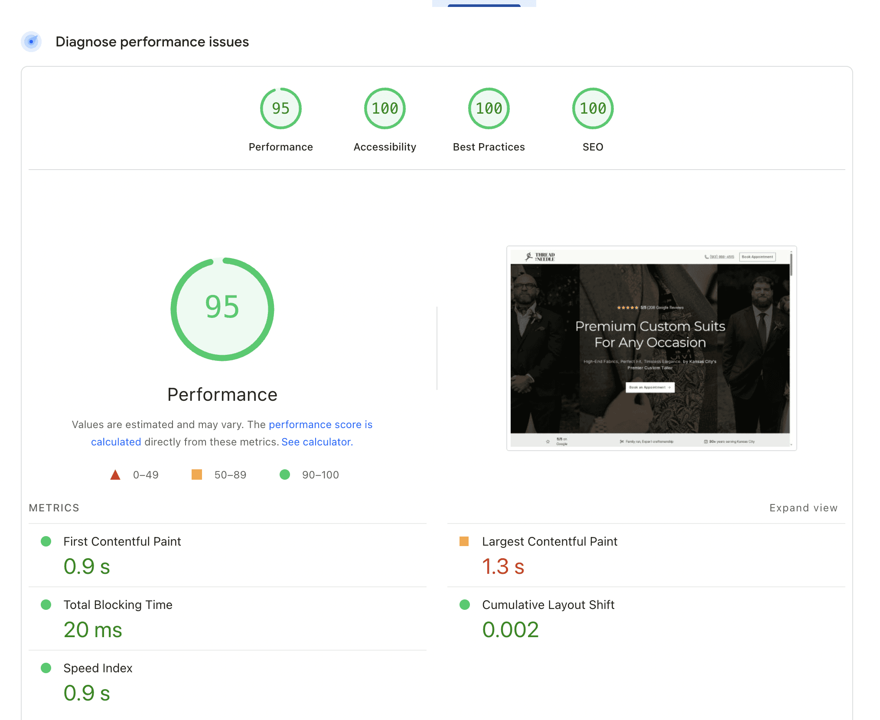Click the Total Blocking Time metric
This screenshot has width=880, height=720.
pos(117,605)
